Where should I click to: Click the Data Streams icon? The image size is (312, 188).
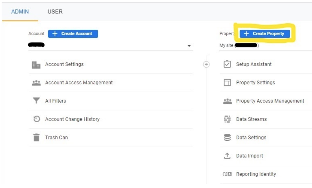click(227, 119)
